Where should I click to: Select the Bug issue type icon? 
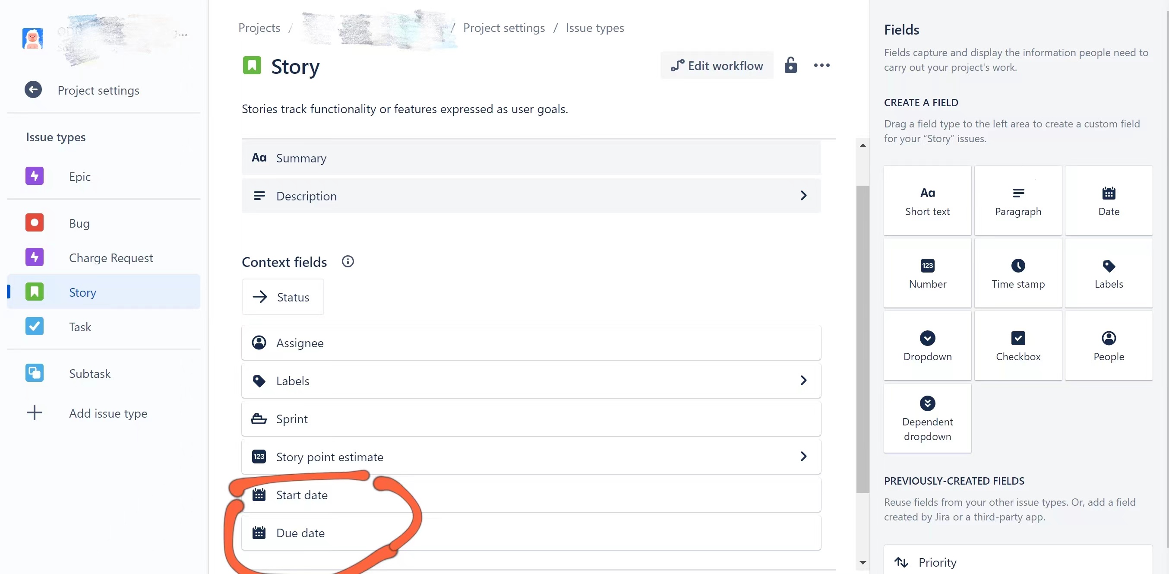click(x=35, y=222)
